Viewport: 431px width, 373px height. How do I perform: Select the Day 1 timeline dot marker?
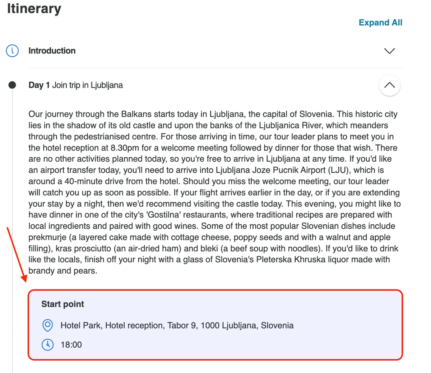coord(12,85)
